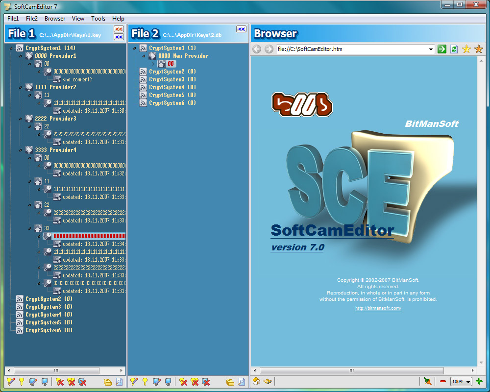Click the single key with red X icon in File 1 toolbar
The image size is (490, 392).
click(x=60, y=382)
